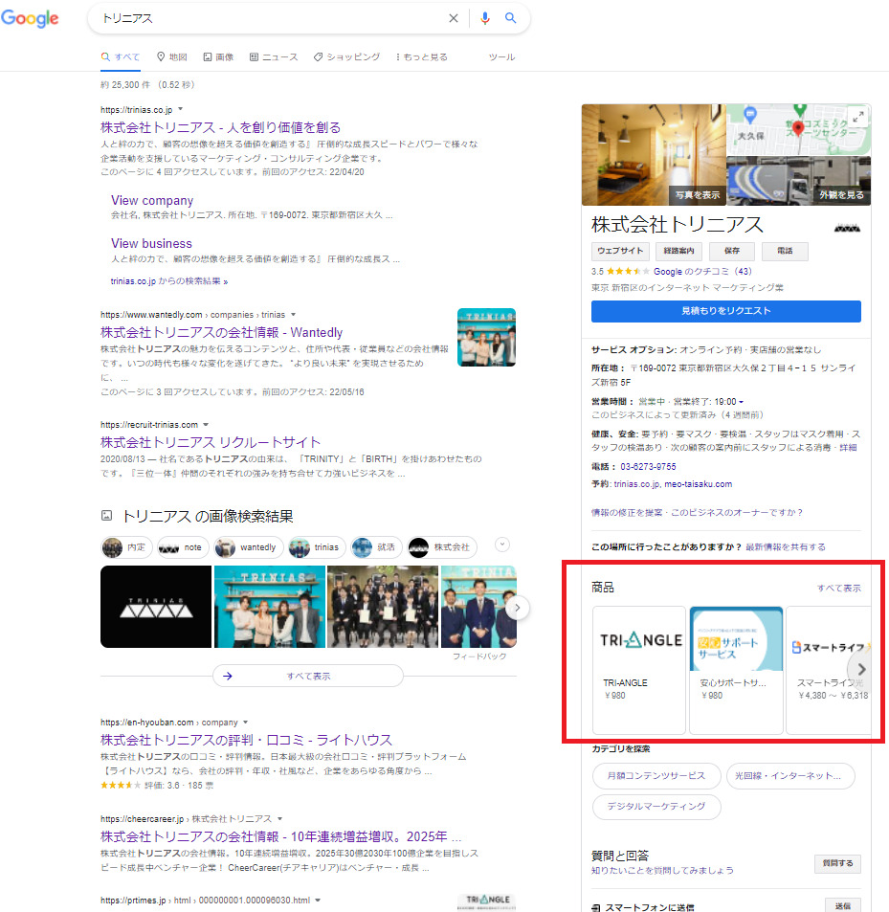
Task: Expand the dropdown arrow beside trinias.co.jp URL
Action: point(180,109)
